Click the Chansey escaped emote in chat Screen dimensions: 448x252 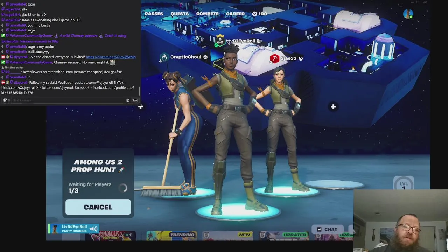click(x=112, y=62)
